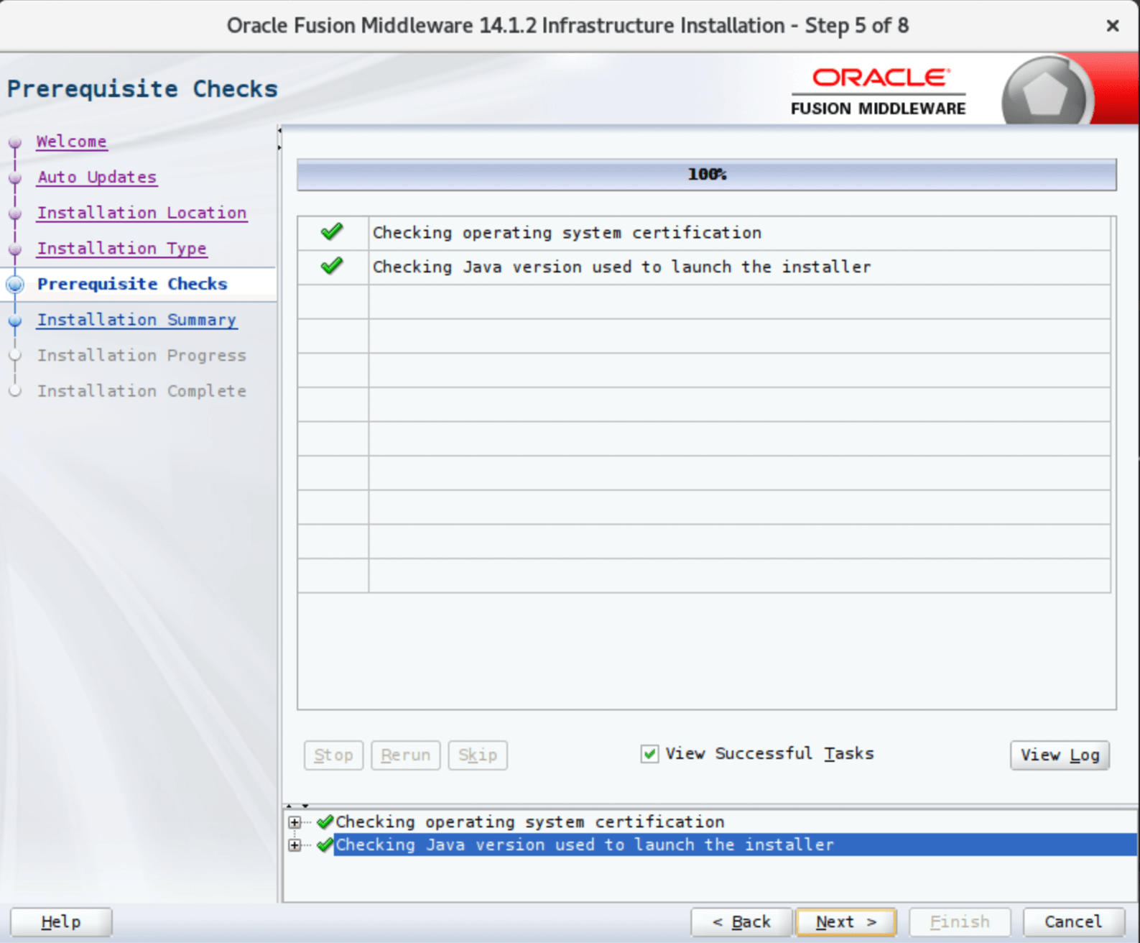1140x943 pixels.
Task: Navigate to Installation Type step
Action: [x=122, y=249]
